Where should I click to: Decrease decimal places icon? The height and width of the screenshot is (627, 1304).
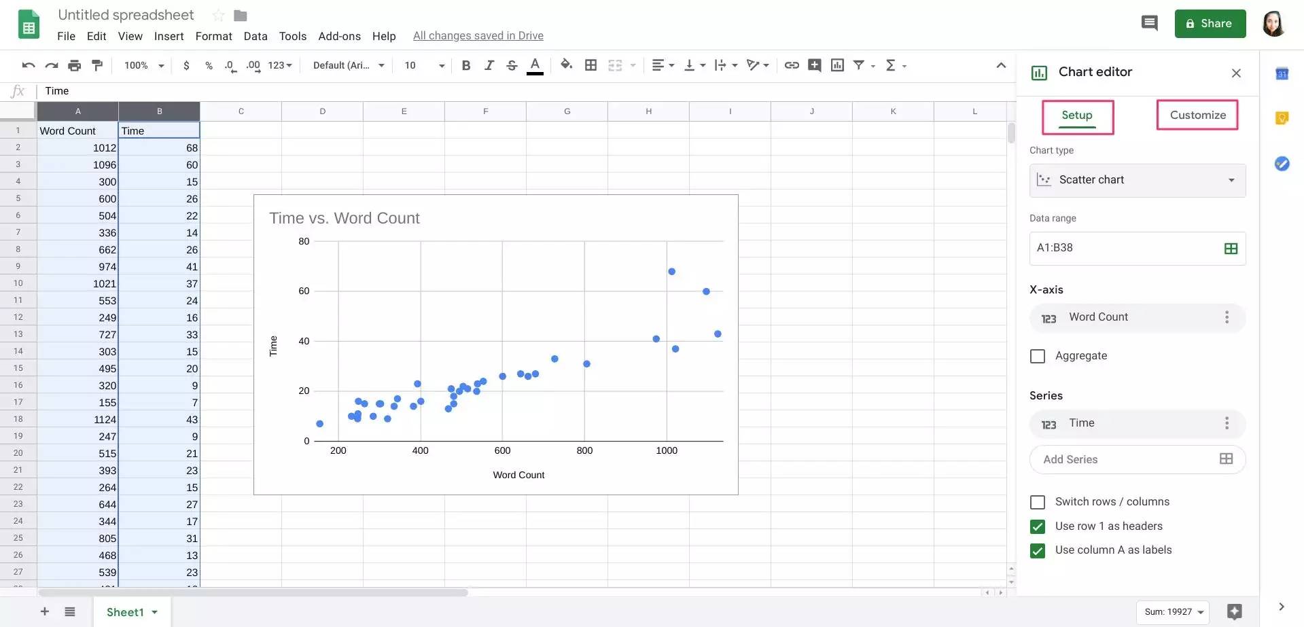click(x=230, y=65)
